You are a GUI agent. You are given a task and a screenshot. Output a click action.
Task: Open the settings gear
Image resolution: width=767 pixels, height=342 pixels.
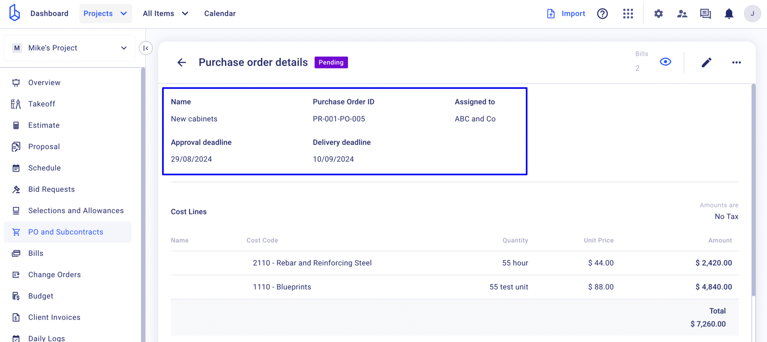[658, 13]
